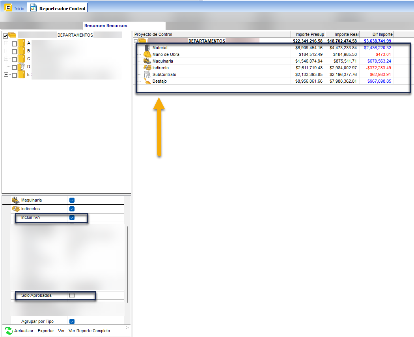
Task: Click the Exportar button
Action: [x=46, y=331]
